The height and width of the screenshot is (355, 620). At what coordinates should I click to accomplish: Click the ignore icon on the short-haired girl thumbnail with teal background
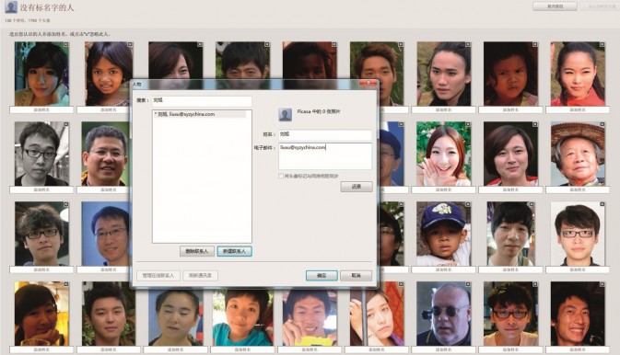point(66,45)
